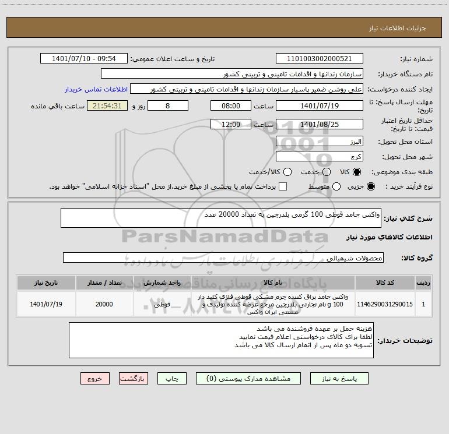The width and height of the screenshot is (449, 434).
Task: Click the quantity cell 20000
Action: (104, 304)
